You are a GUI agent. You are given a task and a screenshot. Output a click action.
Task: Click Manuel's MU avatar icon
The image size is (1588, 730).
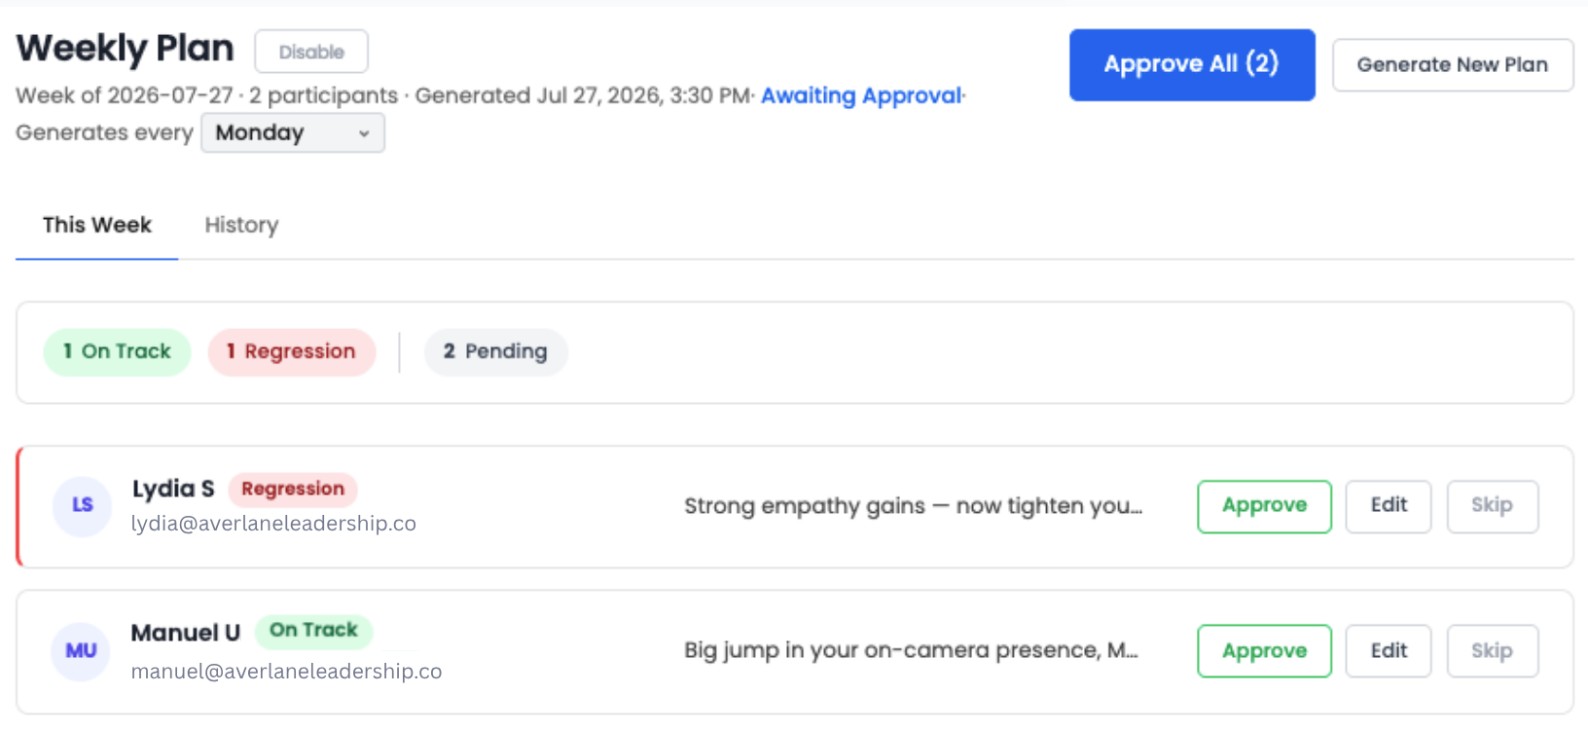pyautogui.click(x=81, y=651)
